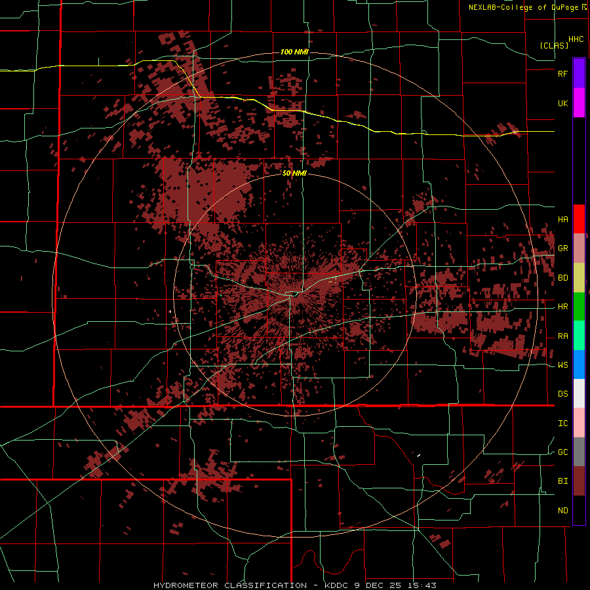
Task: Select the BD legend label
Action: 562,278
